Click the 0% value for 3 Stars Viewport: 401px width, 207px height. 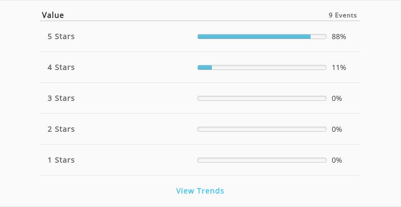pos(337,98)
